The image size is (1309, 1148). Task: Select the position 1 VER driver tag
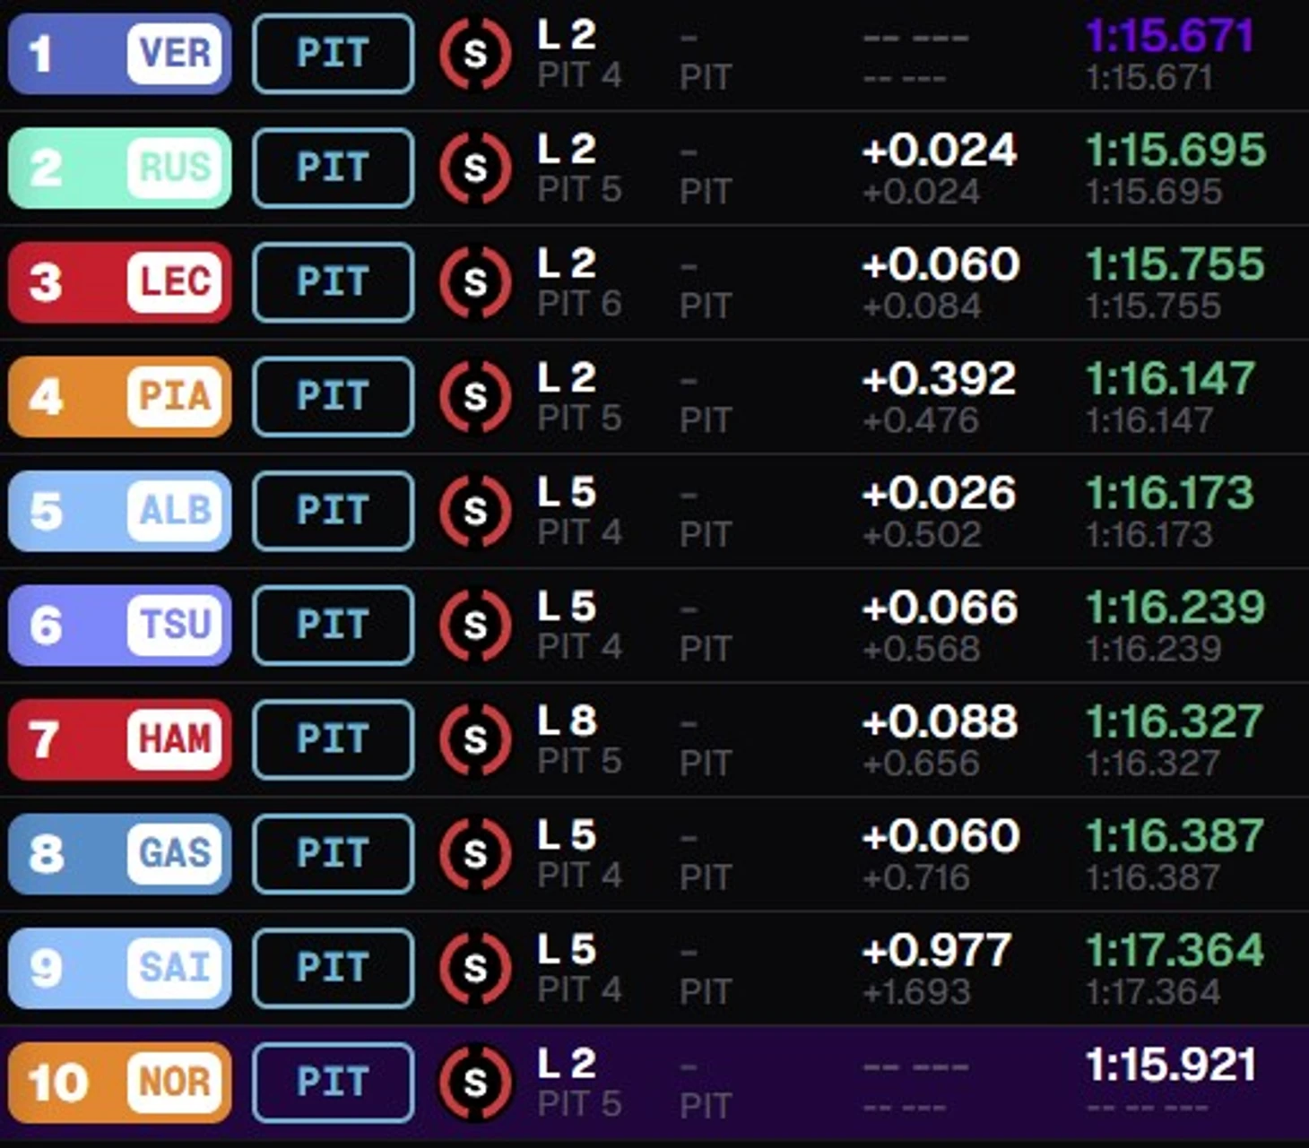119,54
